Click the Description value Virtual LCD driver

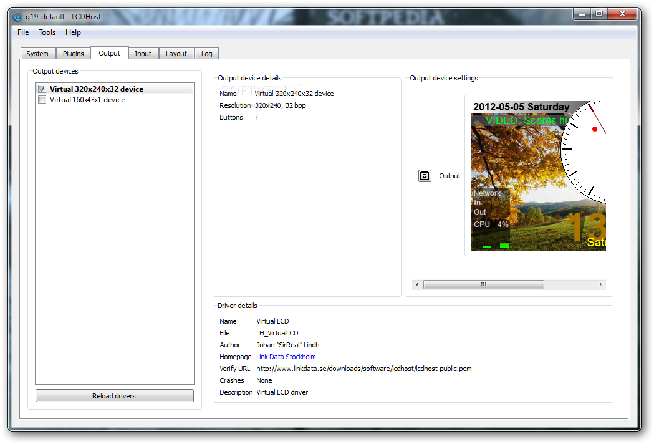[282, 392]
